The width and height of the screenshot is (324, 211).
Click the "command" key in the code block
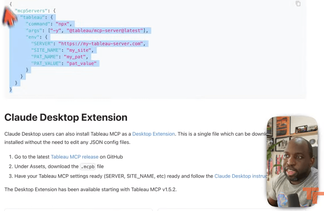[39, 24]
